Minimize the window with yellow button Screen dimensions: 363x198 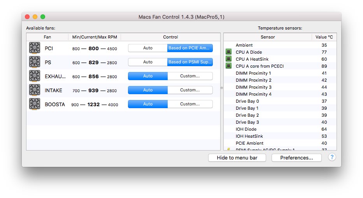click(x=35, y=17)
